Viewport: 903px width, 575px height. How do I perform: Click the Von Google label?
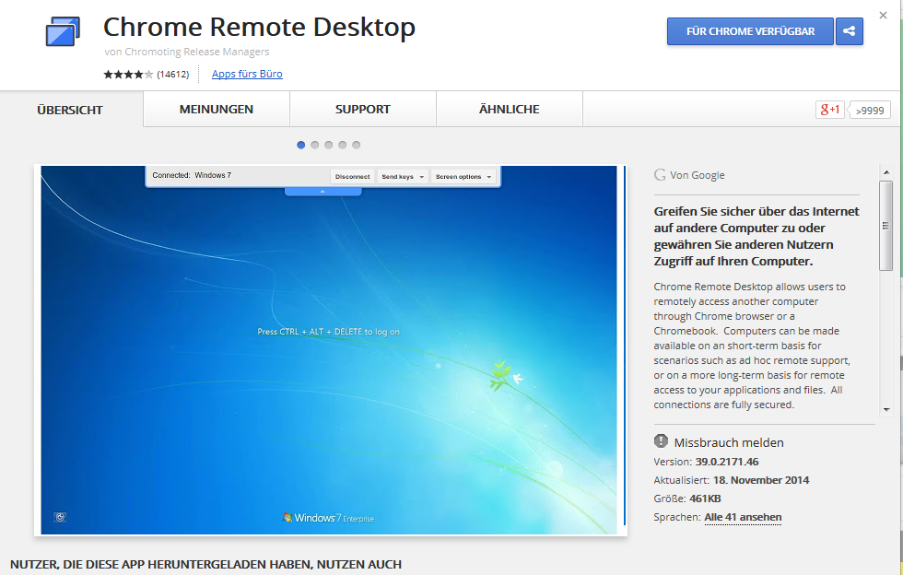[x=697, y=175]
